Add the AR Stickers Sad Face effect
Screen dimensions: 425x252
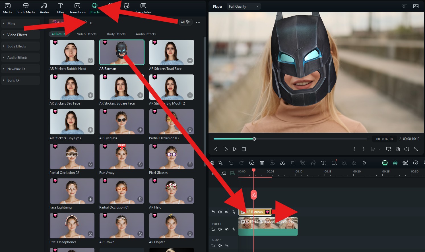tap(90, 95)
